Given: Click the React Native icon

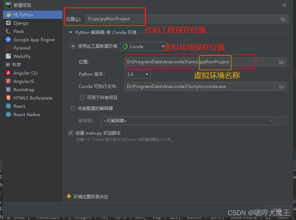Looking at the screenshot, I should (x=8, y=114).
